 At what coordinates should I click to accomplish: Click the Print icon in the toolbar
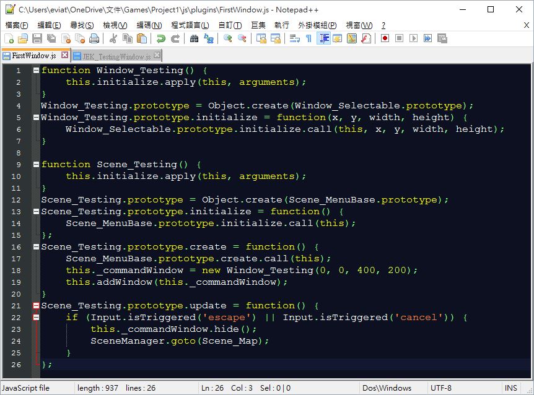point(94,38)
